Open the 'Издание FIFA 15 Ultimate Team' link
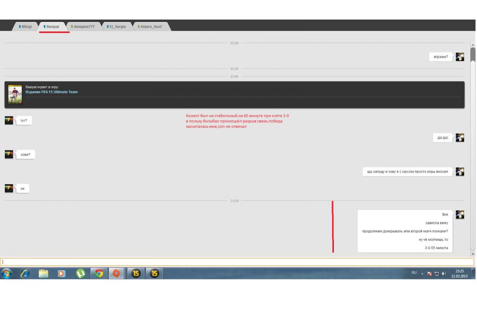This screenshot has height=334, width=477. click(52, 92)
